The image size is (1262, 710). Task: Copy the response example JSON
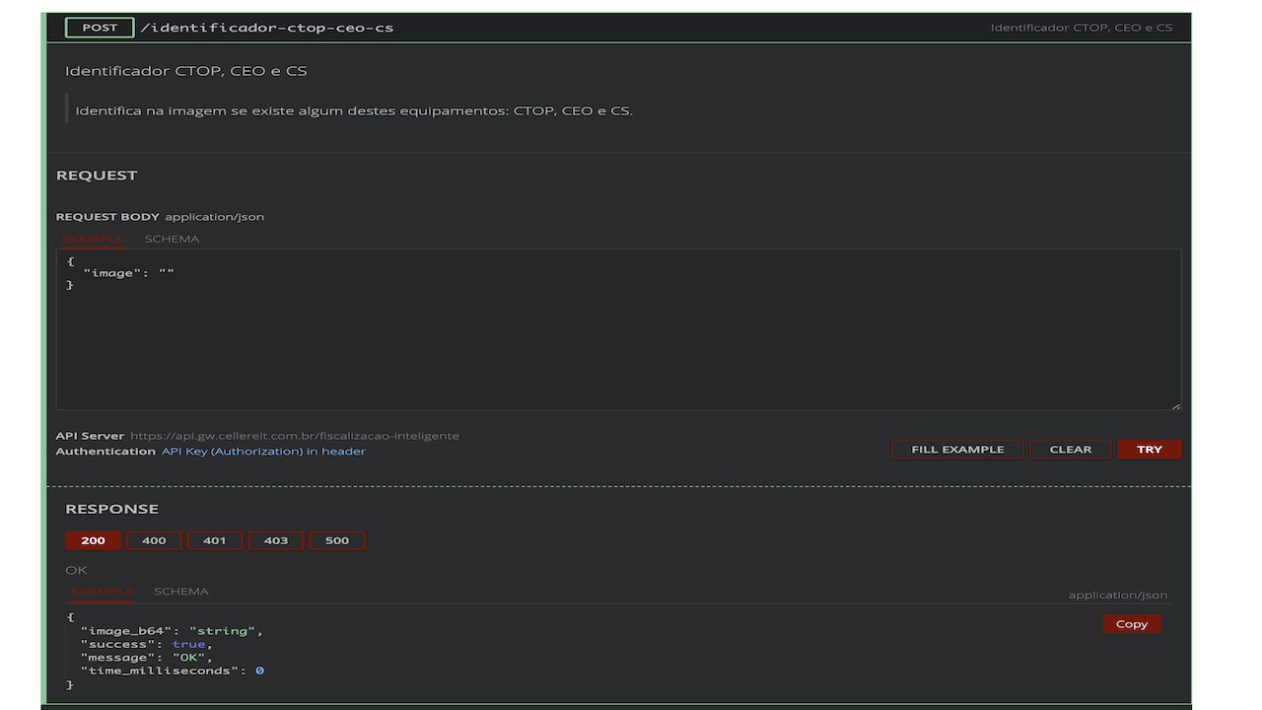click(x=1132, y=624)
